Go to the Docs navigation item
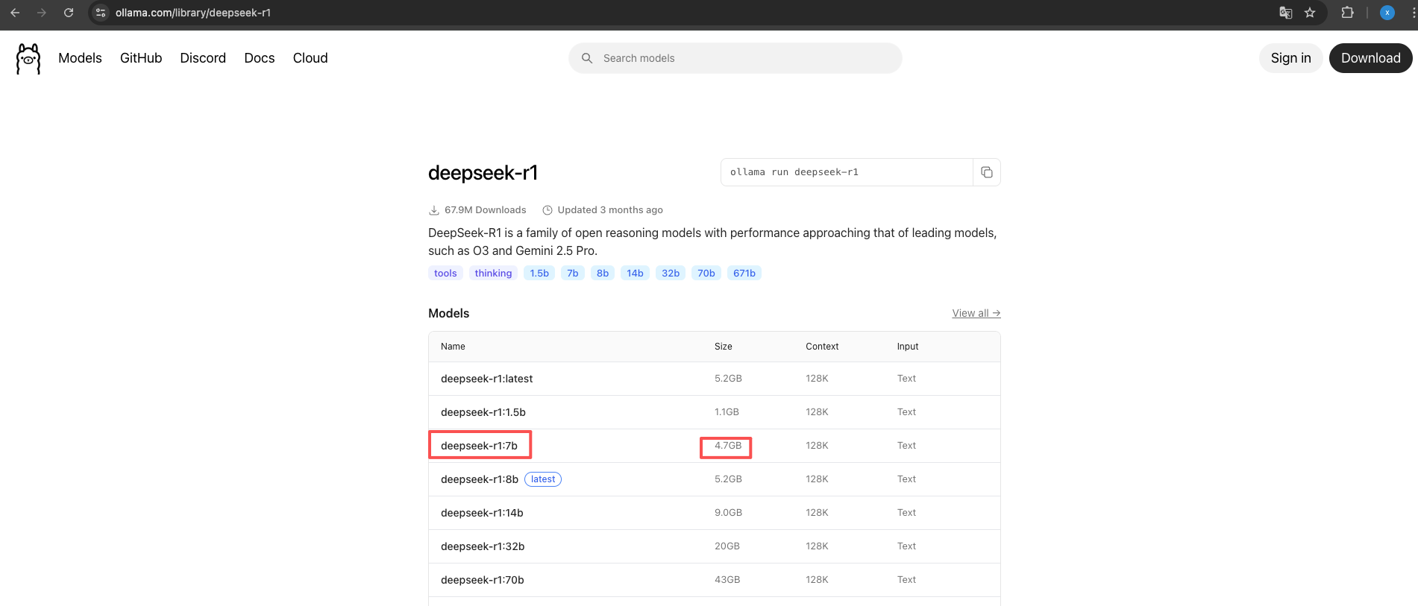Image resolution: width=1418 pixels, height=606 pixels. (259, 58)
